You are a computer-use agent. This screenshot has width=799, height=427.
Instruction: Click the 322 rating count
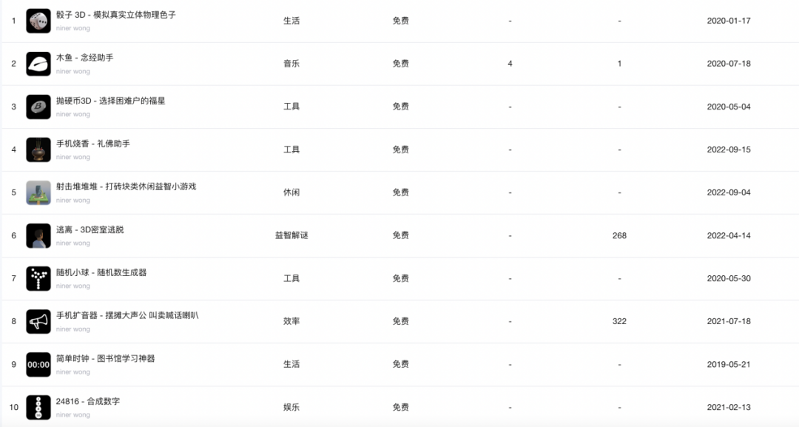click(619, 321)
